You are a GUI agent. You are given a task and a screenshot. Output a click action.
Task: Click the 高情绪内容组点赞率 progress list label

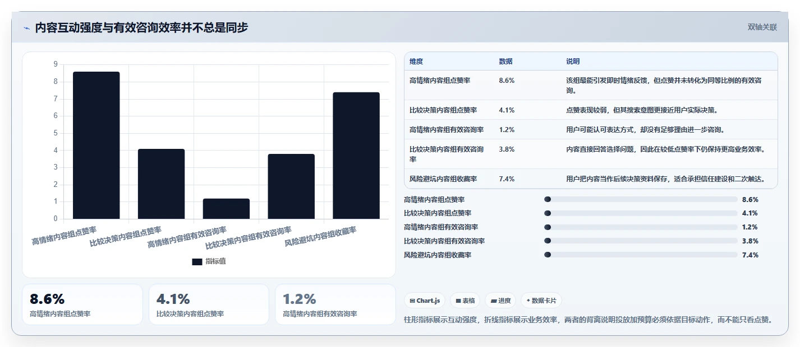[x=434, y=199]
